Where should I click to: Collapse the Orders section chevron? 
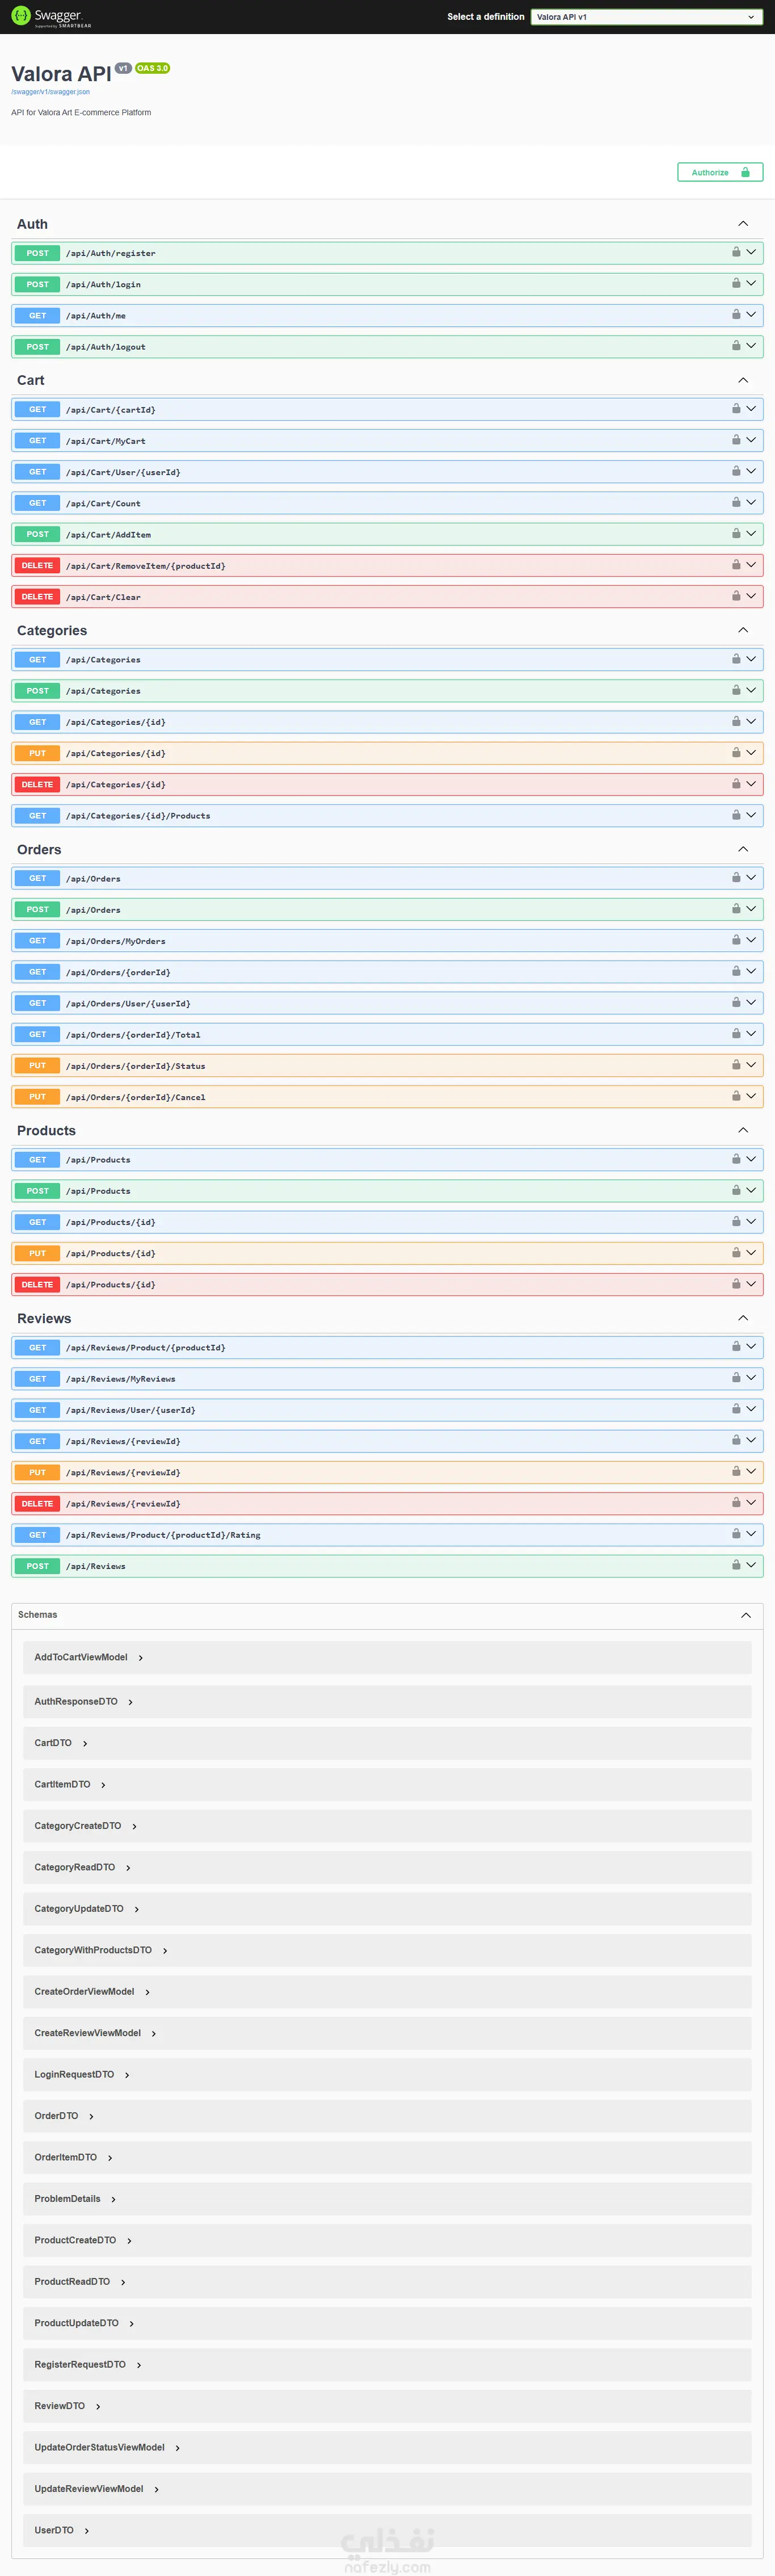pyautogui.click(x=743, y=849)
